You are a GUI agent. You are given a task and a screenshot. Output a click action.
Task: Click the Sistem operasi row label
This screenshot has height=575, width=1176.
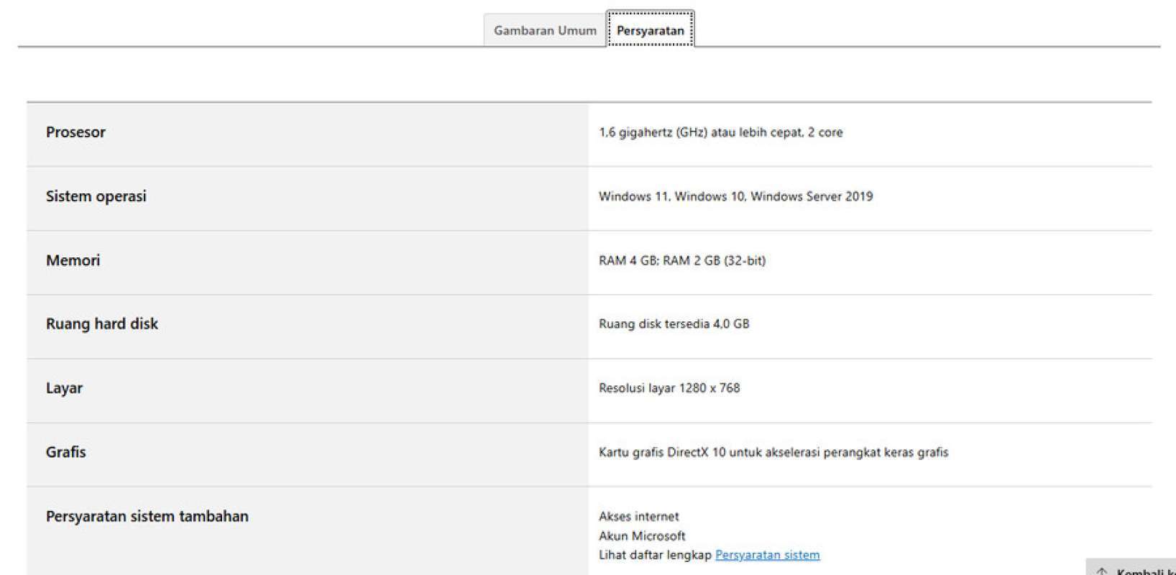click(96, 196)
